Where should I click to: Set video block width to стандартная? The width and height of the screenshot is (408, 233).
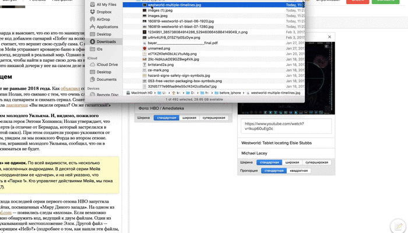coord(269,163)
